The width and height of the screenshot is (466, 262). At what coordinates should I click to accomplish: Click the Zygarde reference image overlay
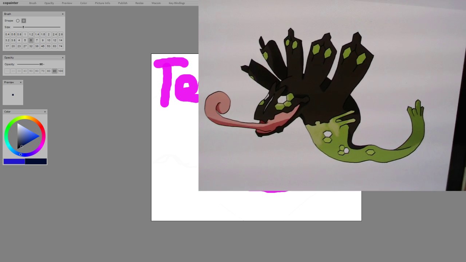[332, 95]
